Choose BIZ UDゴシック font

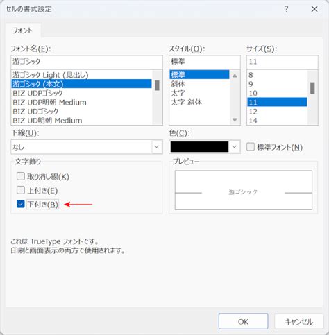(x=82, y=111)
